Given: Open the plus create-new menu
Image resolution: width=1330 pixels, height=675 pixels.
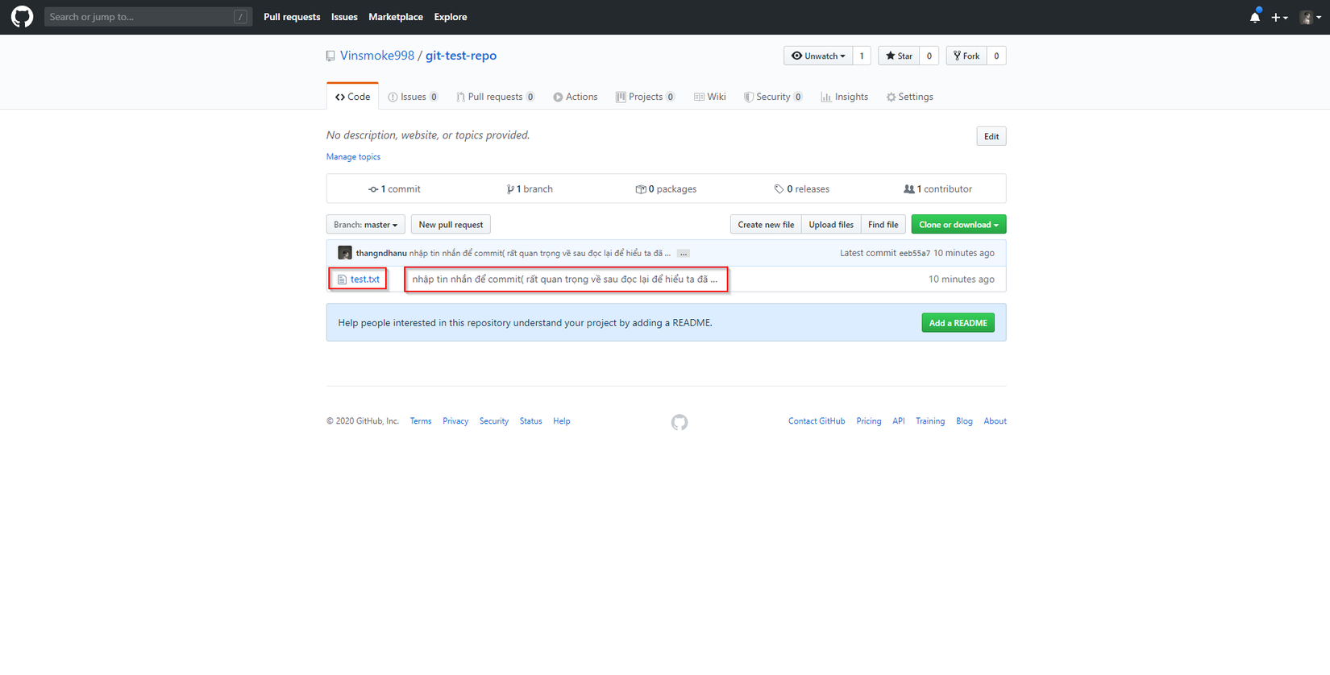Looking at the screenshot, I should coord(1279,17).
